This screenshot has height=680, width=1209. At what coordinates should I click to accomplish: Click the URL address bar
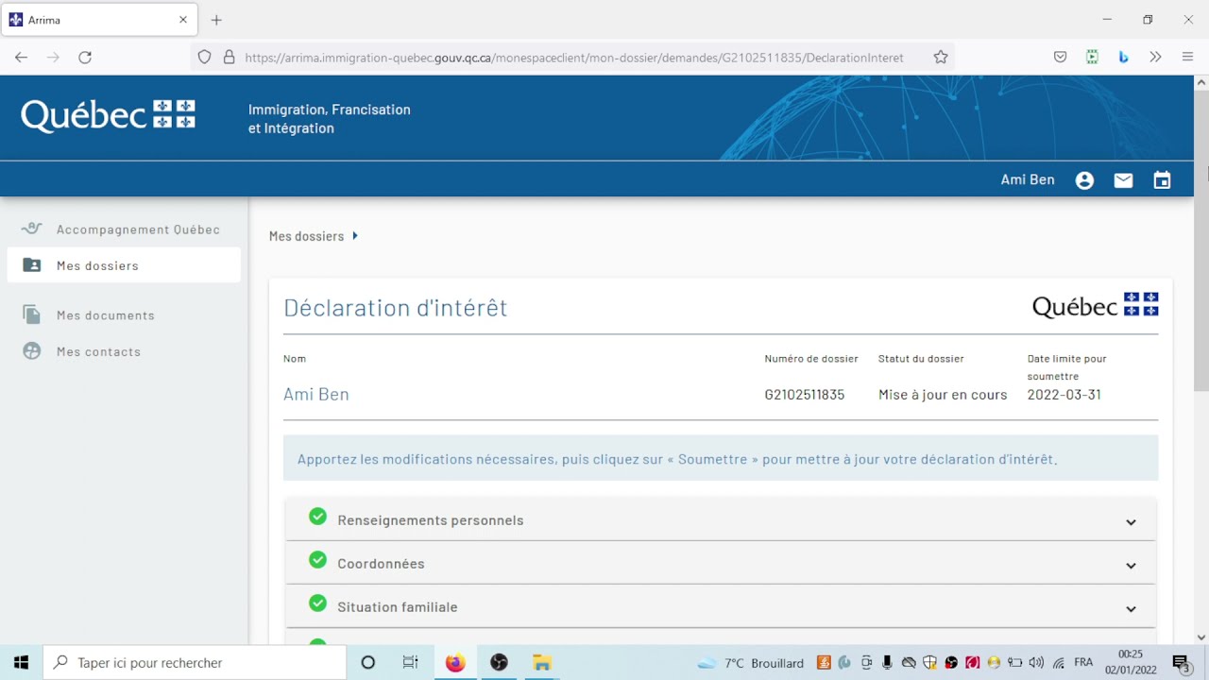click(573, 58)
